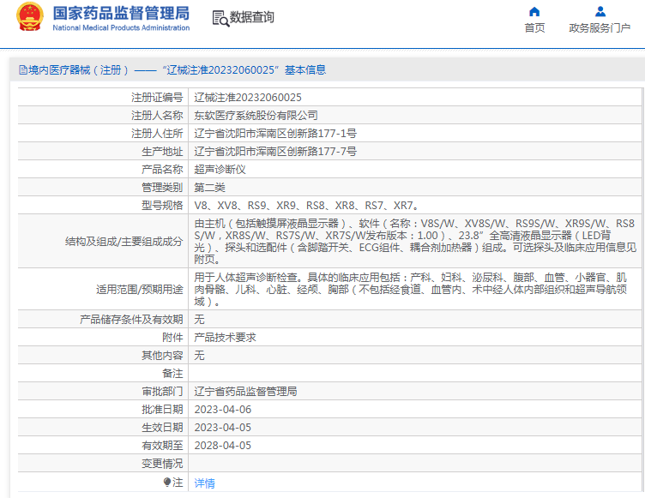Click the 结构及组成/主要组成成分 label

[124, 242]
